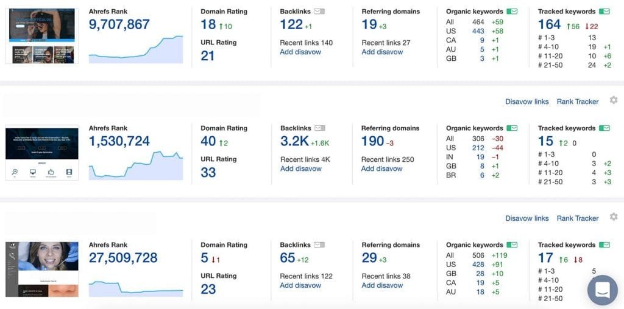Click Add disavow under Recent links 38

[x=382, y=285]
